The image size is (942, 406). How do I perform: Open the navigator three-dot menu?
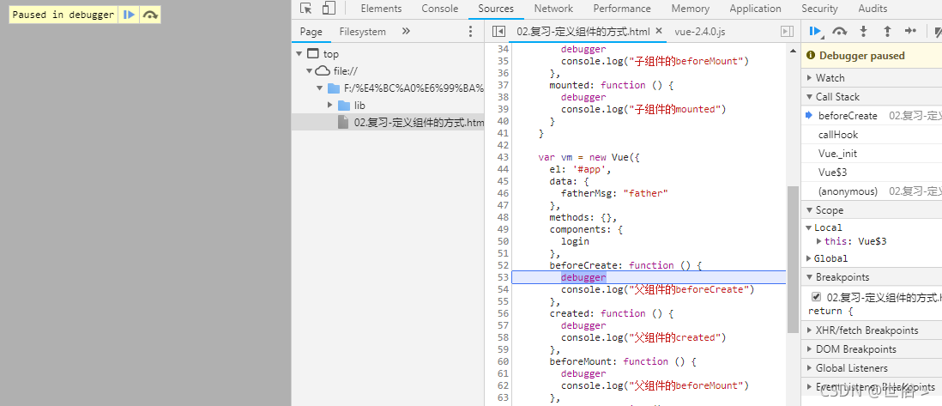(x=470, y=31)
